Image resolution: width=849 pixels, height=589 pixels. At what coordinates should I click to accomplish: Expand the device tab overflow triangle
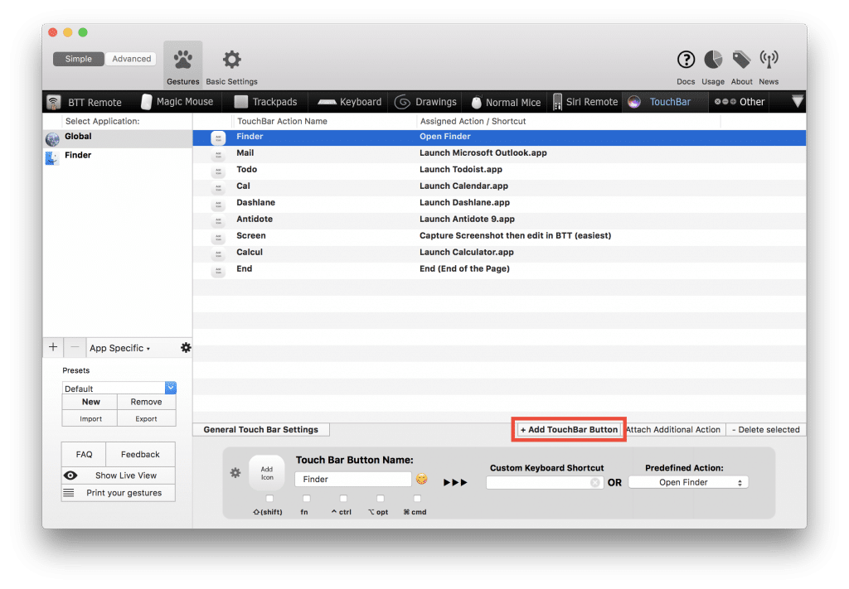[x=797, y=101]
